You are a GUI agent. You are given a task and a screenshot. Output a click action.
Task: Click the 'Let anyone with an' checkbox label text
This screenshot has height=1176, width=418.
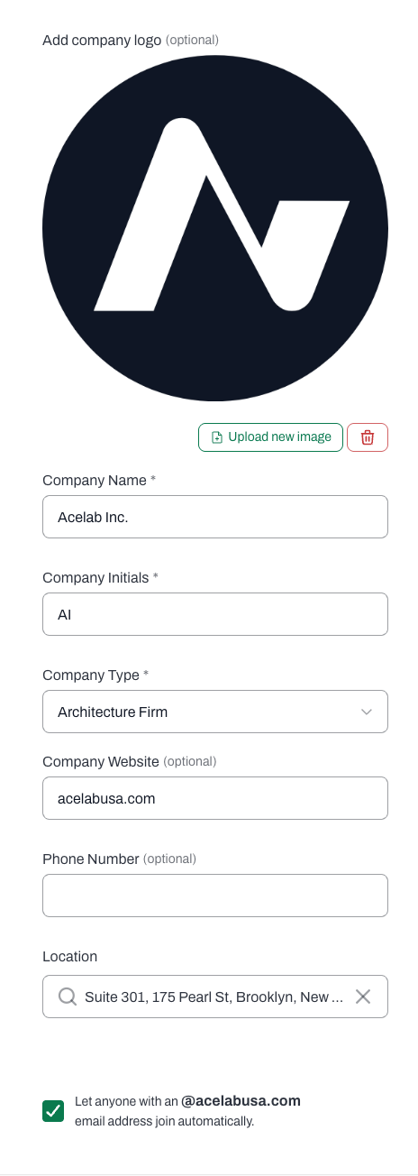(126, 1101)
